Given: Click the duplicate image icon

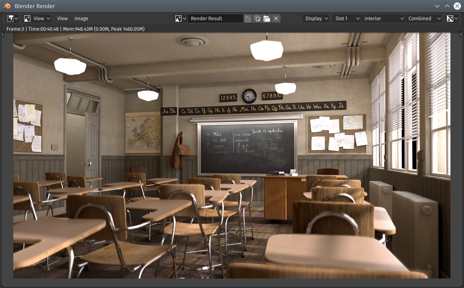Looking at the screenshot, I should 257,18.
